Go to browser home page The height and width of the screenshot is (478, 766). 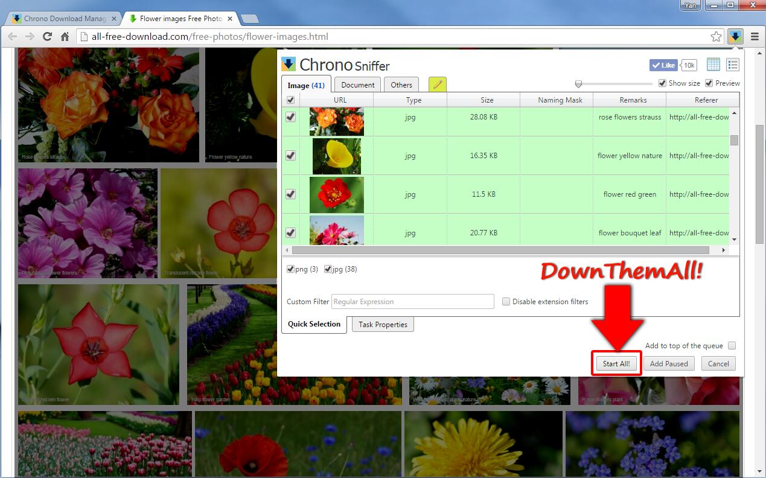click(x=65, y=37)
